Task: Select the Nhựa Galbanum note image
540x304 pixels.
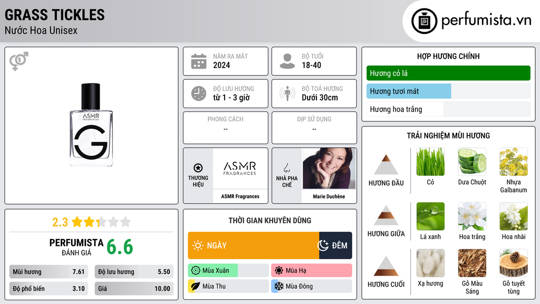Action: pyautogui.click(x=514, y=161)
